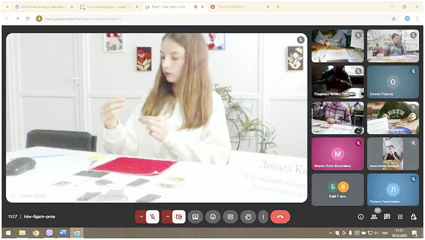Expand audio settings arrow beside microphone
The height and width of the screenshot is (240, 425).
click(x=140, y=217)
